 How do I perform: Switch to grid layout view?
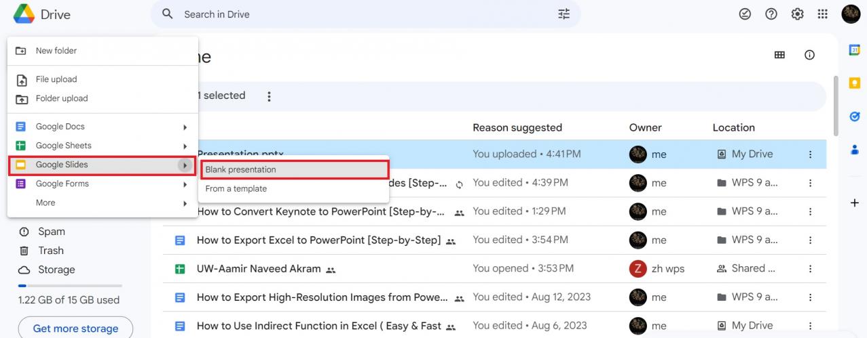point(779,56)
